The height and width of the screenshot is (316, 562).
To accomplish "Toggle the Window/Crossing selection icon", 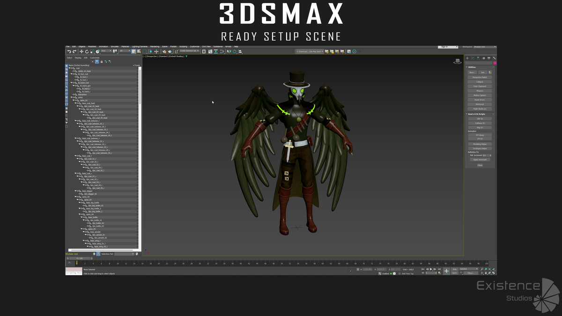I will (150, 51).
